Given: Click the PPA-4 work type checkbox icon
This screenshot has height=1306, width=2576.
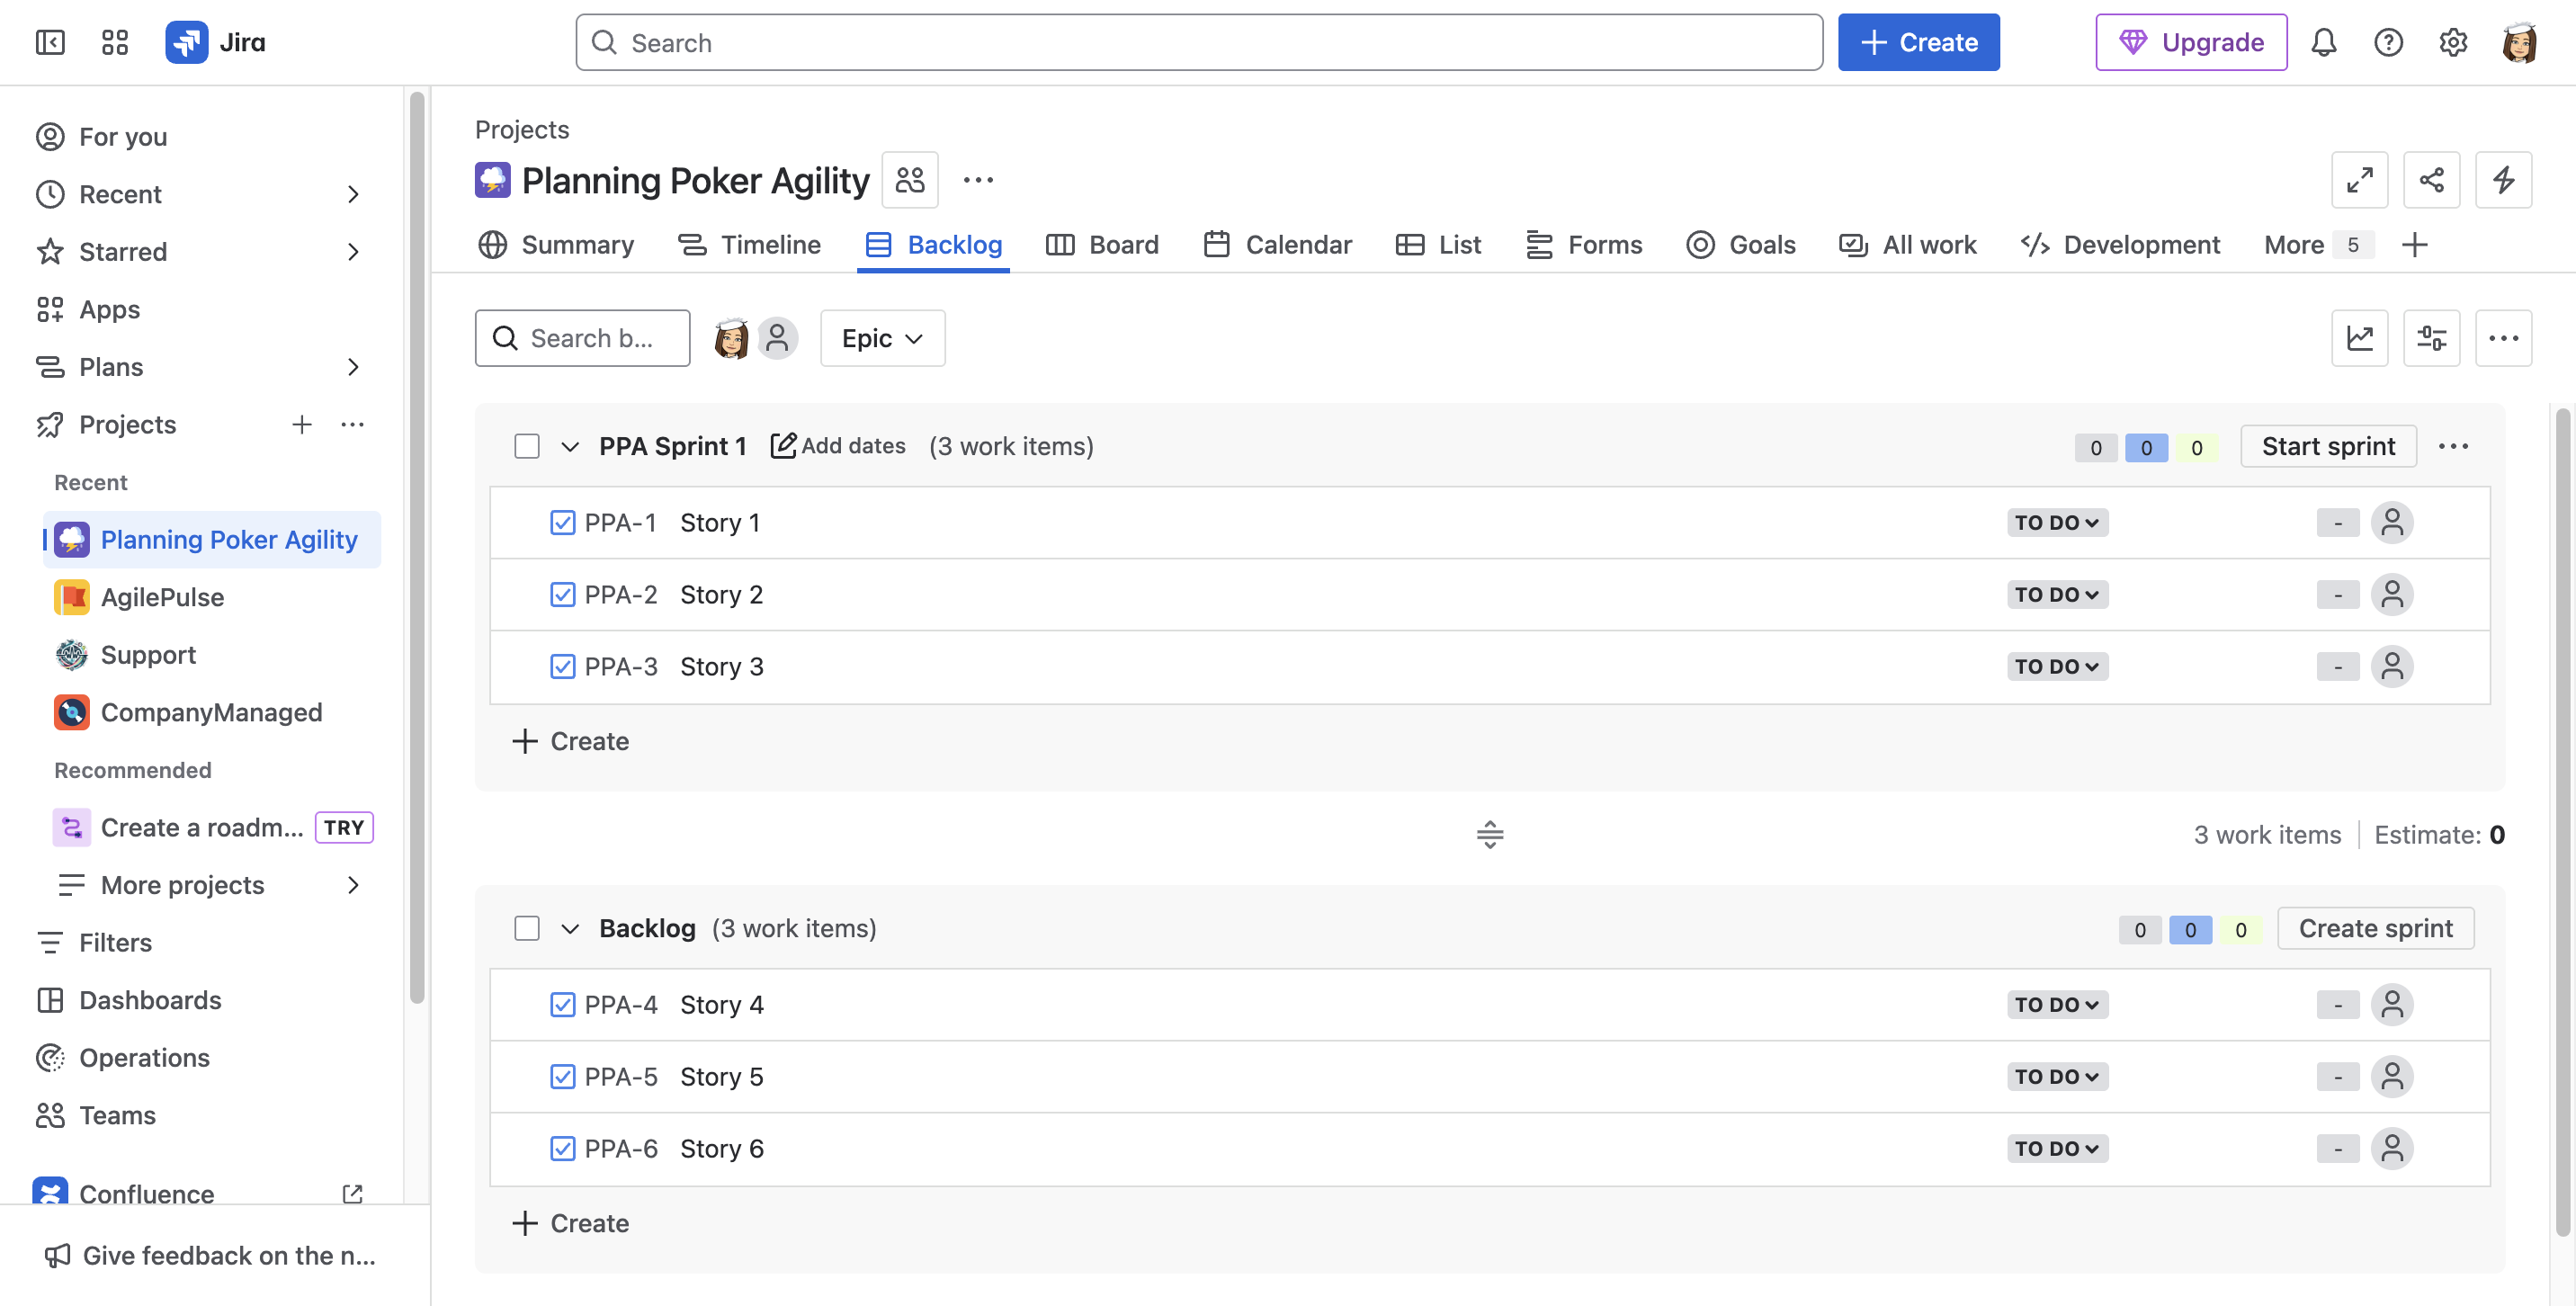Looking at the screenshot, I should (x=562, y=1005).
